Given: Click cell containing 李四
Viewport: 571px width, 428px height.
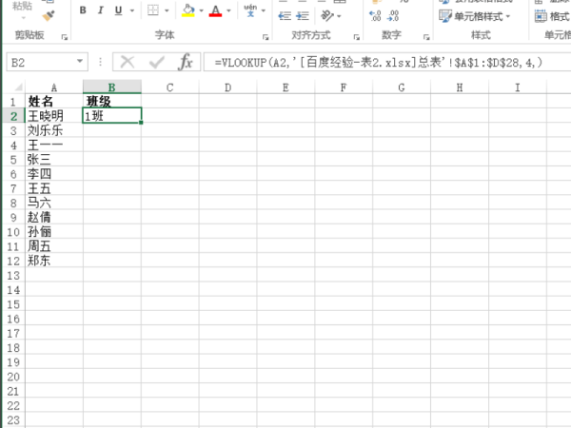Looking at the screenshot, I should 54,174.
